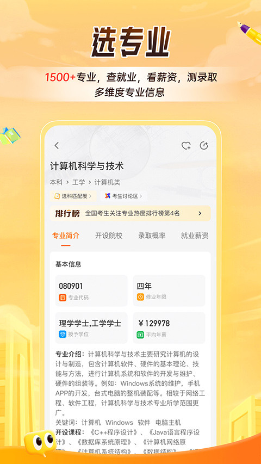Tap the ¥129978 average salary card
The height and width of the screenshot is (464, 261).
coord(169,328)
